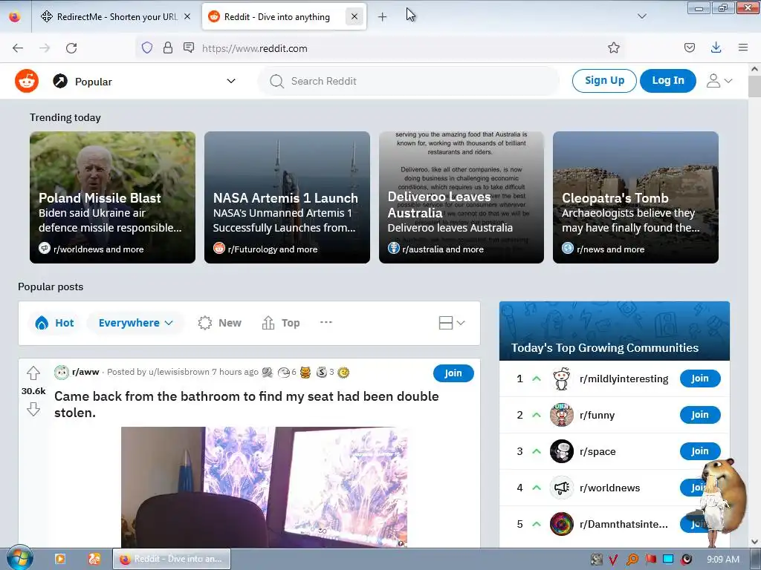Image resolution: width=761 pixels, height=570 pixels.
Task: Open Deliveroo Leaves Australia card
Action: tap(461, 197)
